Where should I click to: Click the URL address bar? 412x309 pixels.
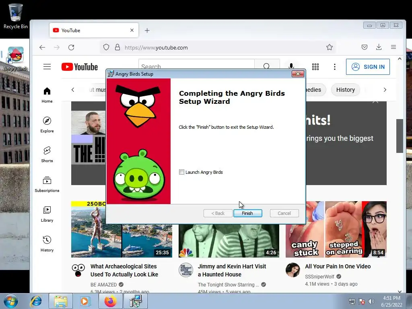pos(218,47)
